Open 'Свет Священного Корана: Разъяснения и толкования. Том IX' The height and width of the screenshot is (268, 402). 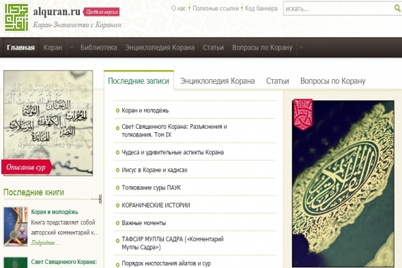[x=174, y=131]
